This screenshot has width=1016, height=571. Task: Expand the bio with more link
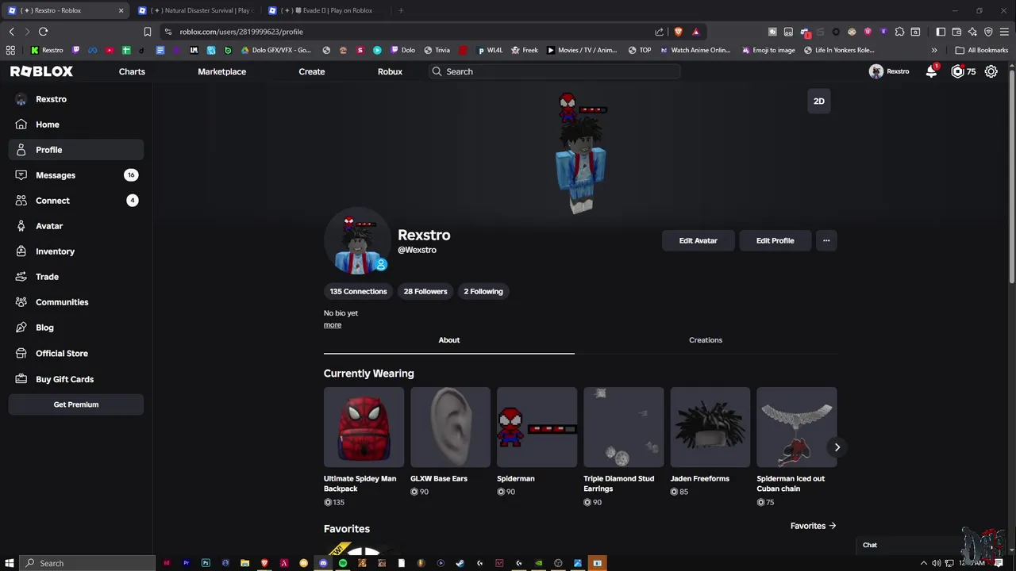click(333, 325)
